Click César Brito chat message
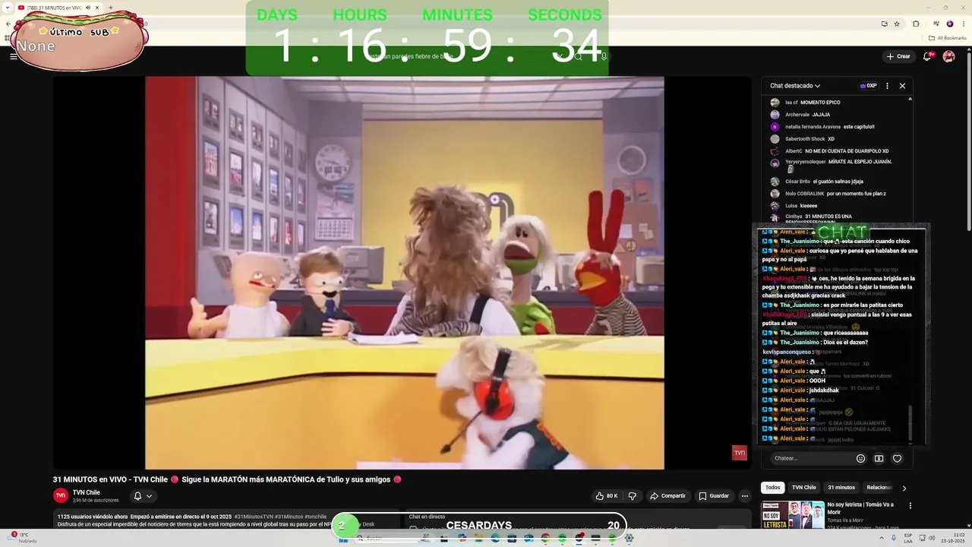This screenshot has height=547, width=972. pos(816,182)
